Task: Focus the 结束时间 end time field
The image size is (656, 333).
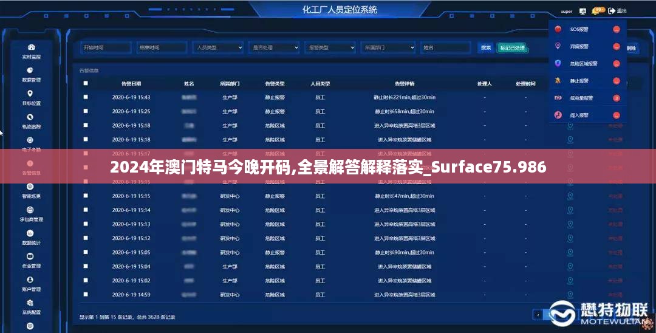Action: click(162, 47)
